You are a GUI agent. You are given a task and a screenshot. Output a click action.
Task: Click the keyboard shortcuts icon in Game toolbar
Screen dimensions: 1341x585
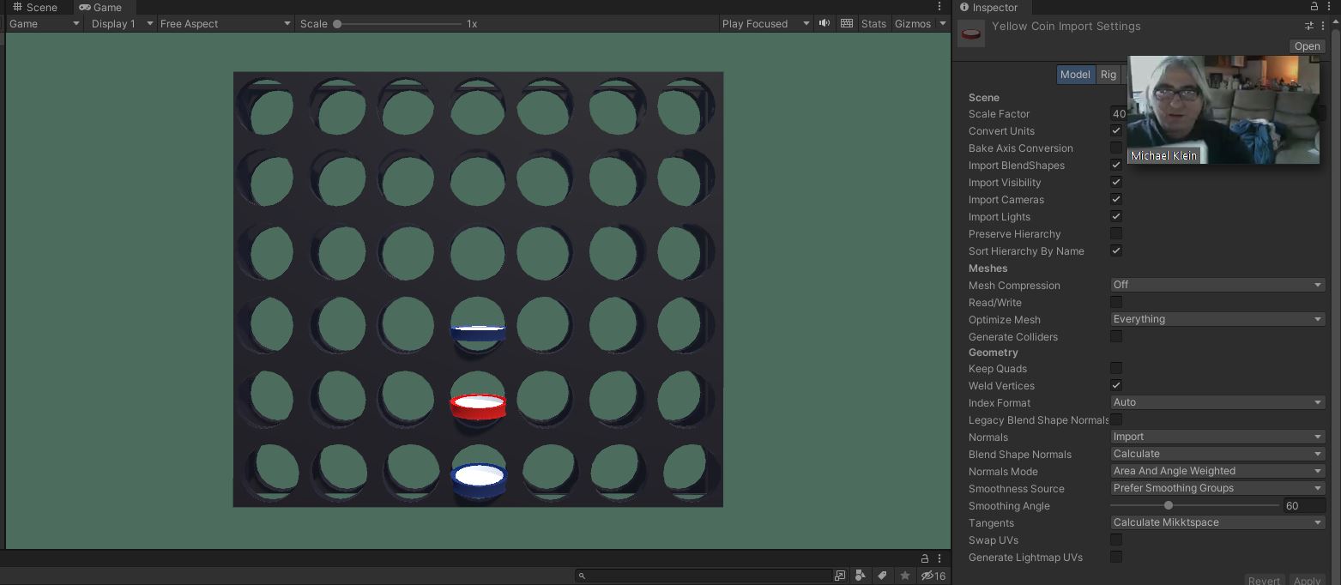pos(847,23)
